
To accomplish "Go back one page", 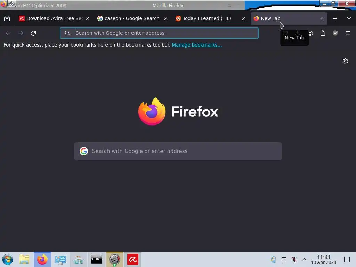I will (x=8, y=33).
